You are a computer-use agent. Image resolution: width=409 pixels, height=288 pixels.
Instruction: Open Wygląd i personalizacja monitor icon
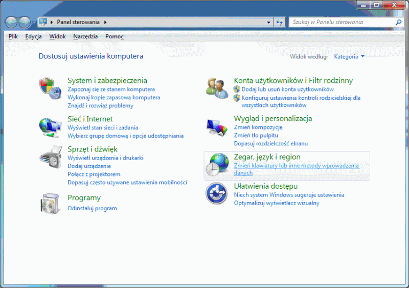217,127
